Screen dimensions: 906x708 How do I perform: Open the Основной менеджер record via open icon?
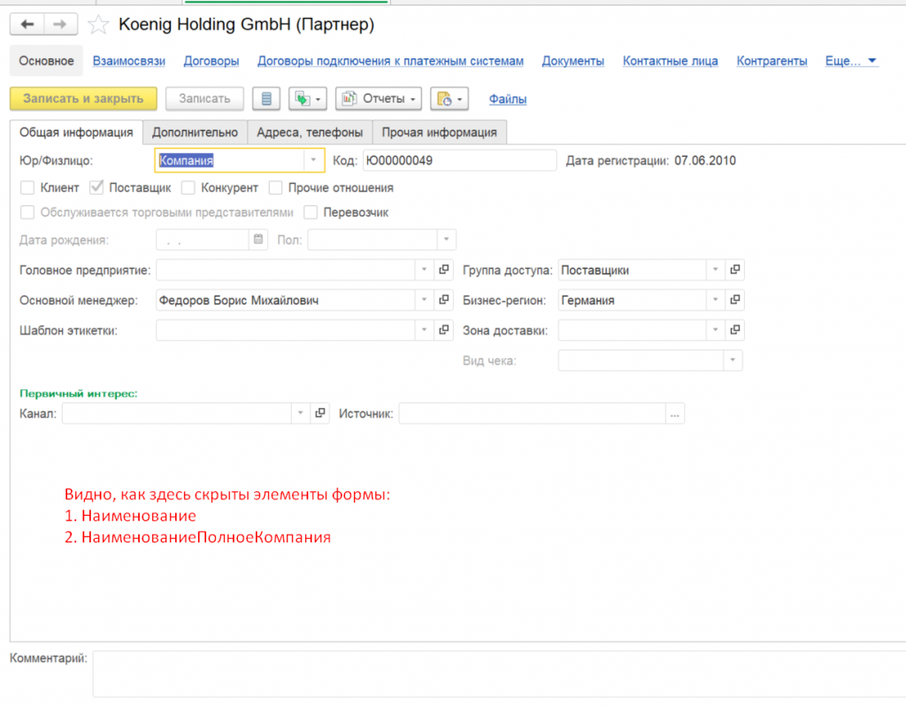tap(444, 301)
